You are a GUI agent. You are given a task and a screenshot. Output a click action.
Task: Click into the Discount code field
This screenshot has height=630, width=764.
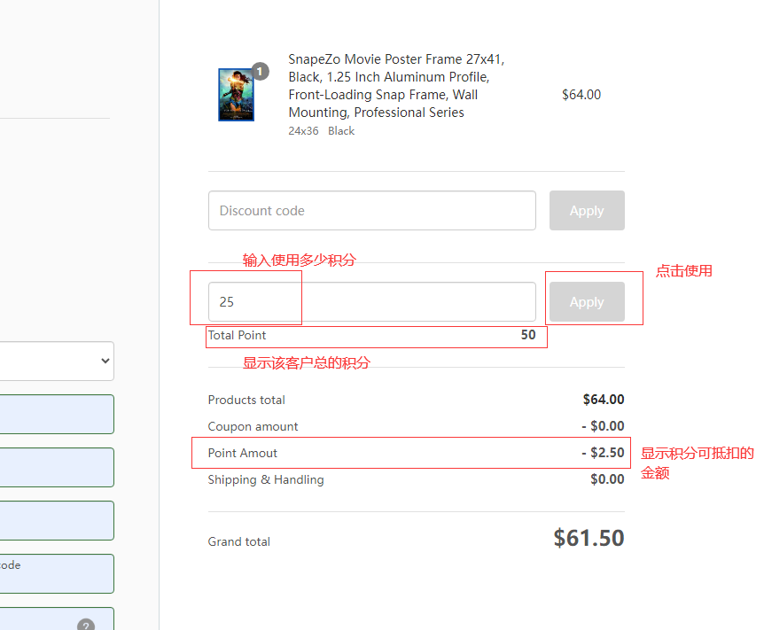(x=372, y=211)
